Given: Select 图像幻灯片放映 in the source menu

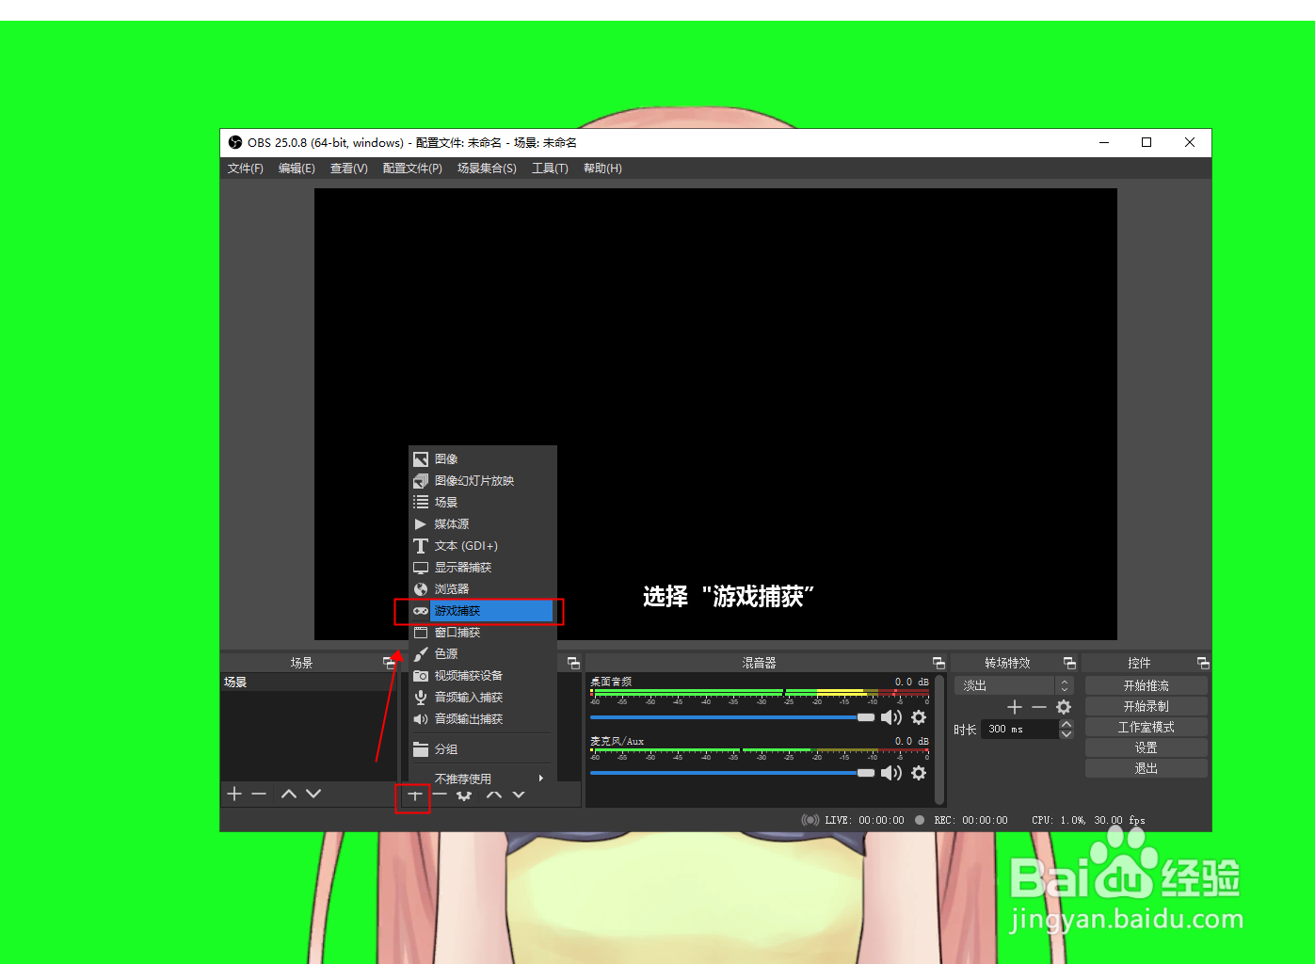Looking at the screenshot, I should tap(483, 481).
